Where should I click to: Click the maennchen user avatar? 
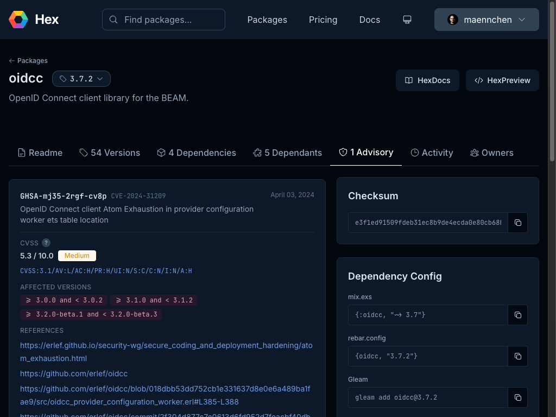453,20
